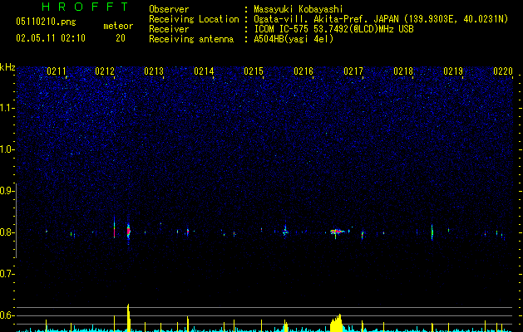
Task: Click the antenna A504HB(yagi 4el) text
Action: pyautogui.click(x=294, y=39)
